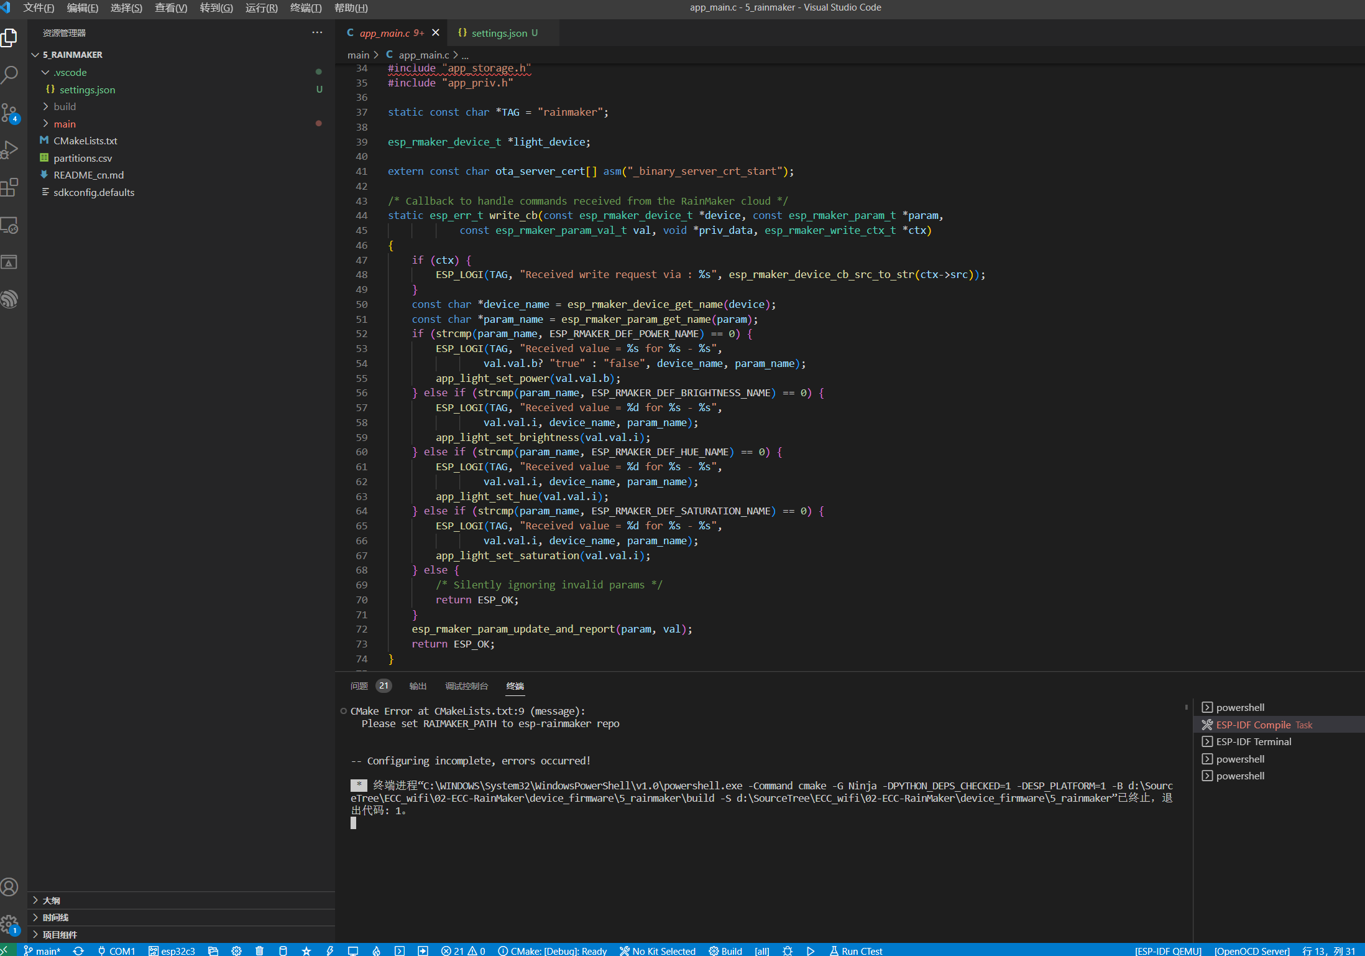Synchronize changes in status bar
1365x956 pixels.
tap(78, 950)
